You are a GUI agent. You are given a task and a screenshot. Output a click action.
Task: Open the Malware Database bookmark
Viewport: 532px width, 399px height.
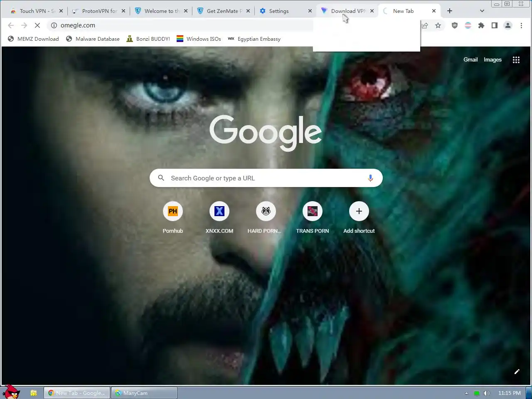tap(93, 39)
